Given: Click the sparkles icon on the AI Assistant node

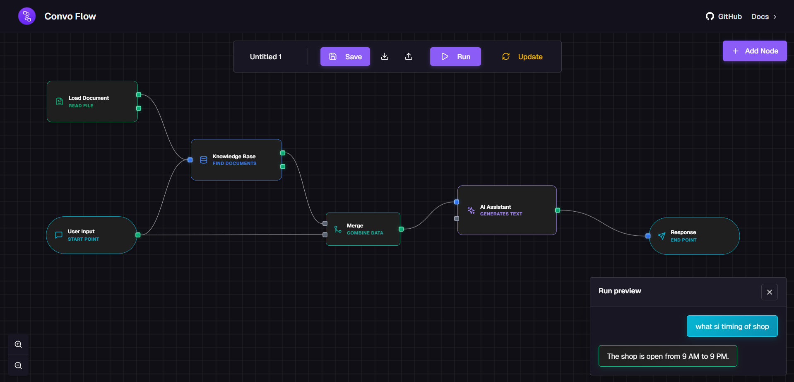Looking at the screenshot, I should (x=471, y=210).
